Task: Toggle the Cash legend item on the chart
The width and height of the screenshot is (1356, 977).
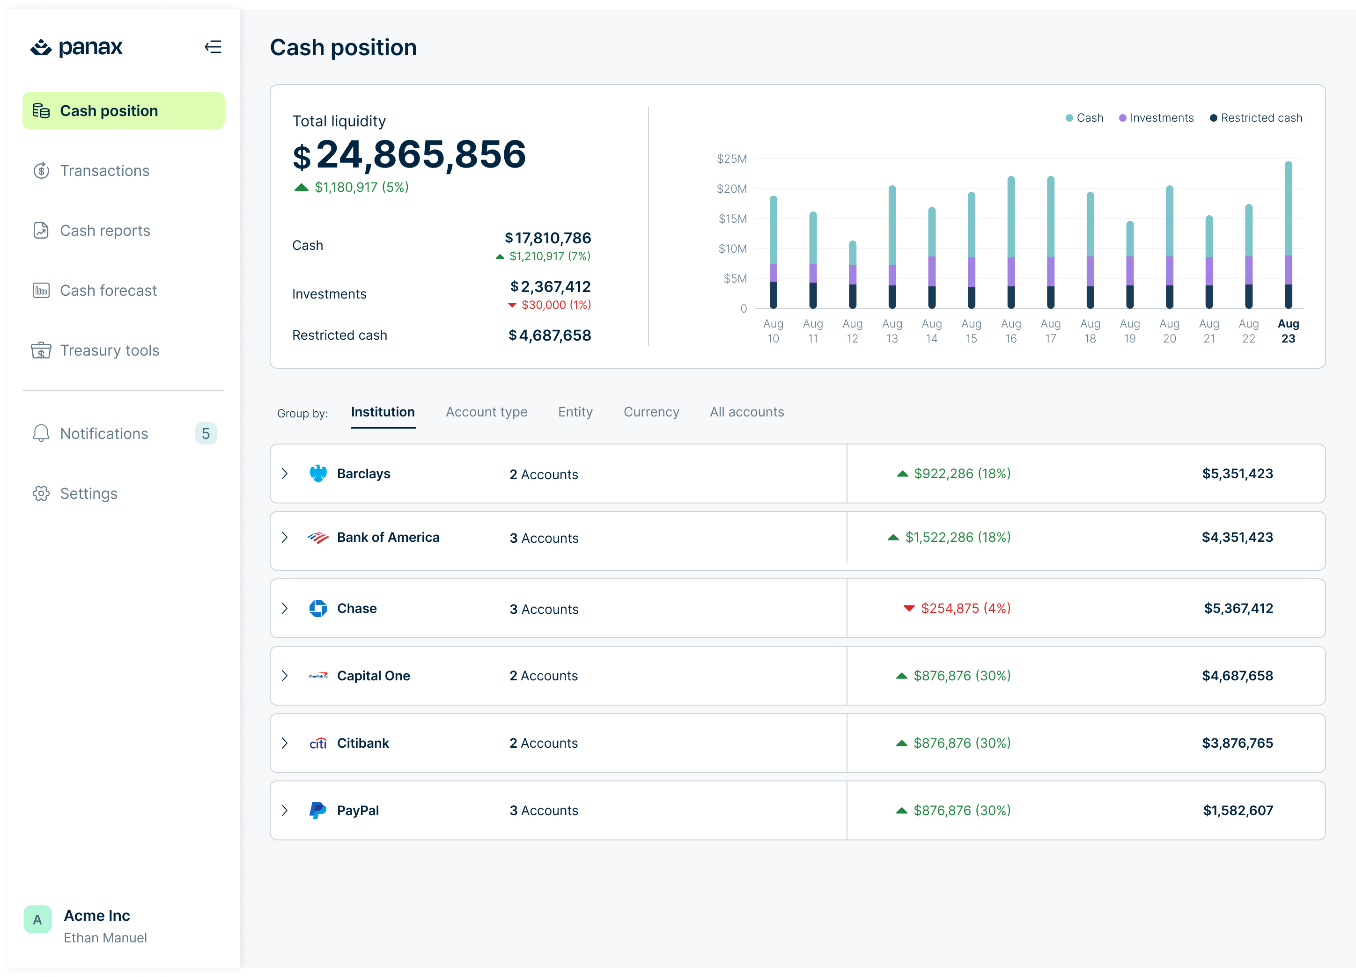Action: [1084, 118]
